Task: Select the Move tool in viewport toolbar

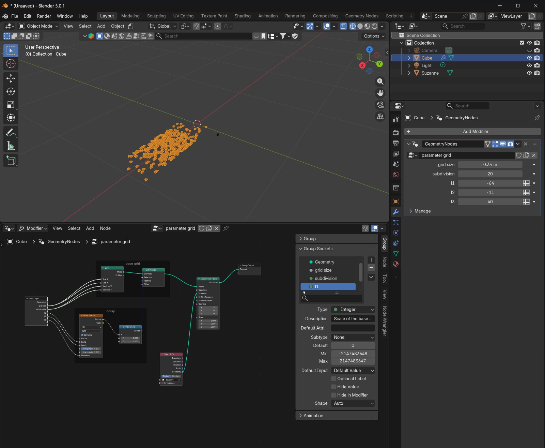Action: click(x=11, y=78)
